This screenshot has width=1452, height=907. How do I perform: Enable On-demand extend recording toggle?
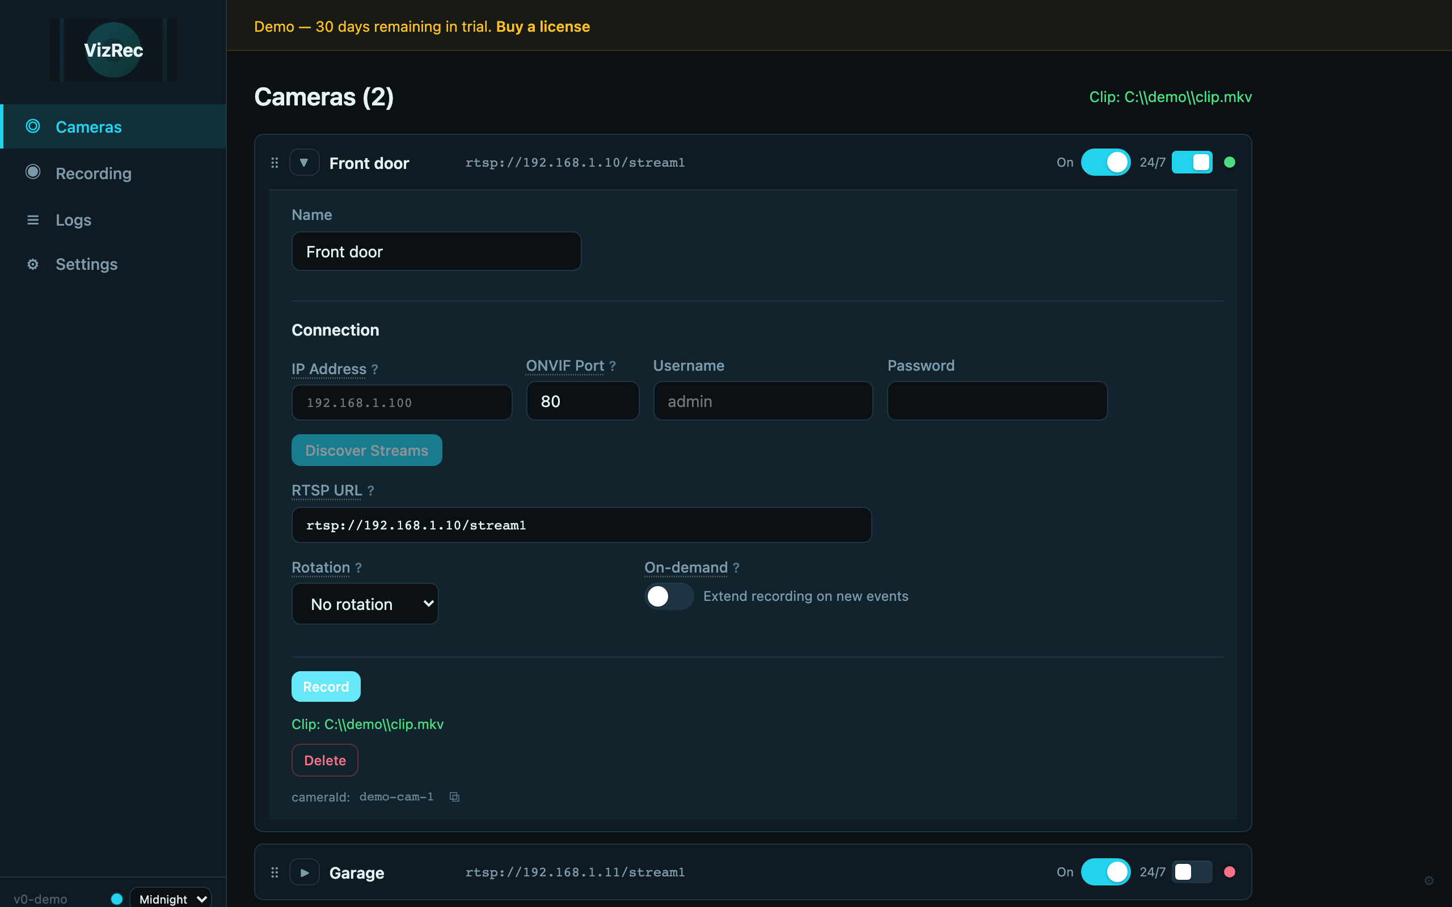[669, 596]
